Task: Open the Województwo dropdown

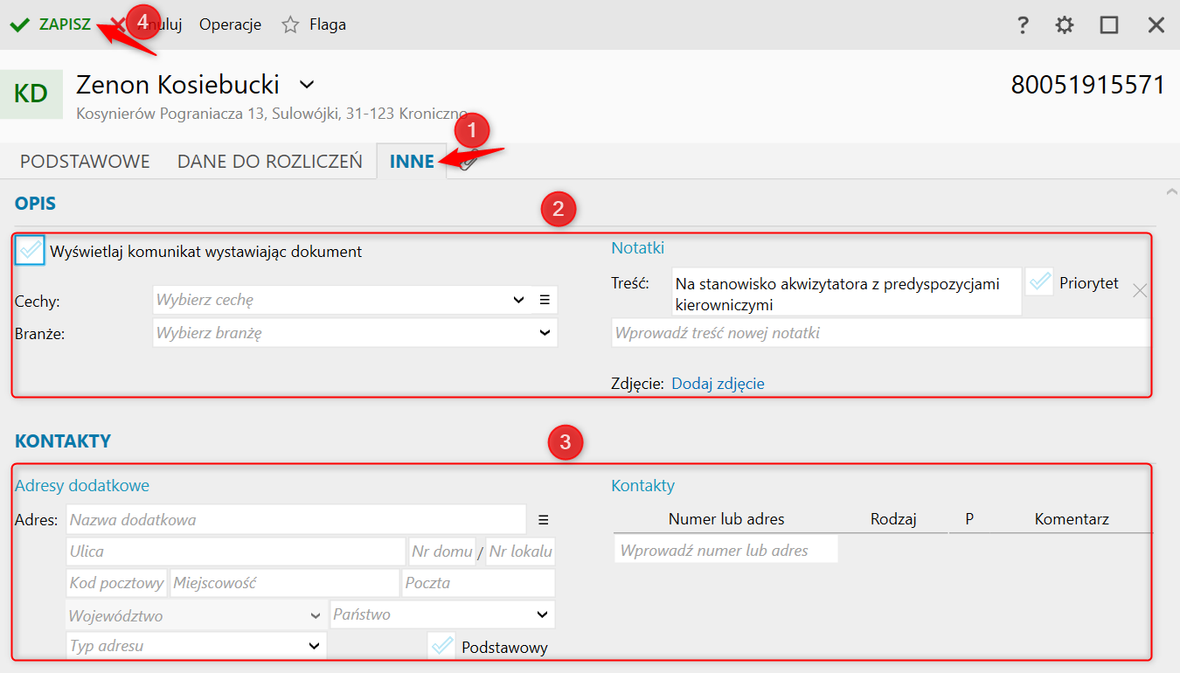Action: coord(197,615)
